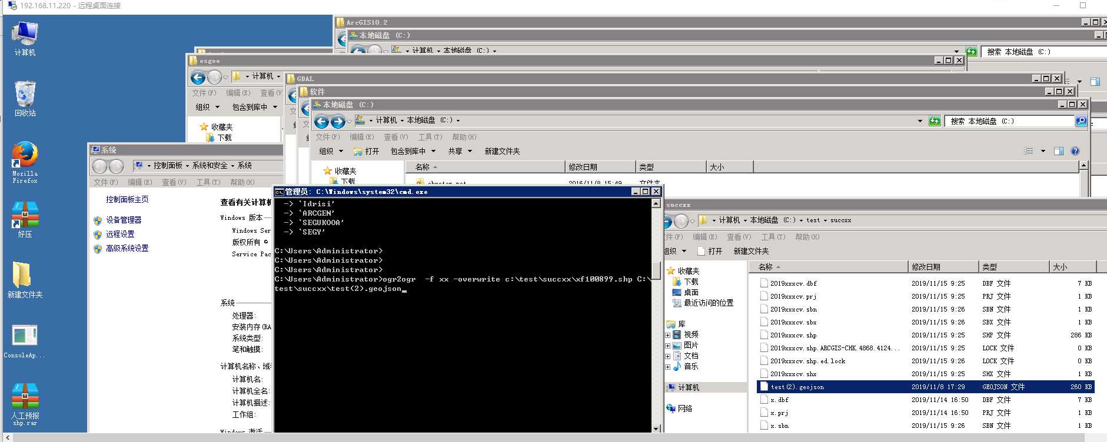The width and height of the screenshot is (1107, 442).
Task: Open 工具(T) menu in succxx window
Action: pyautogui.click(x=773, y=237)
